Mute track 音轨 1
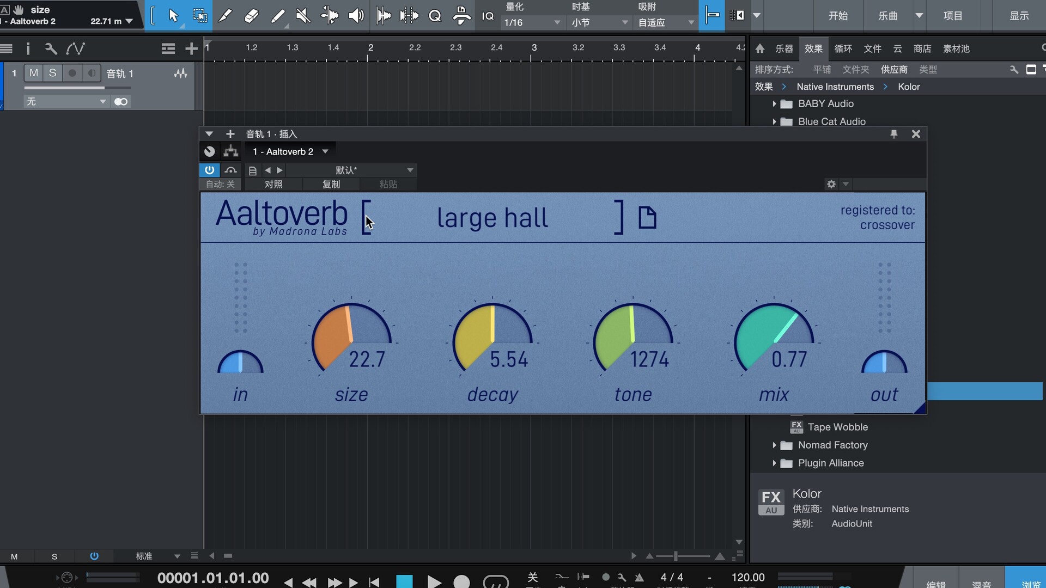 click(x=34, y=73)
